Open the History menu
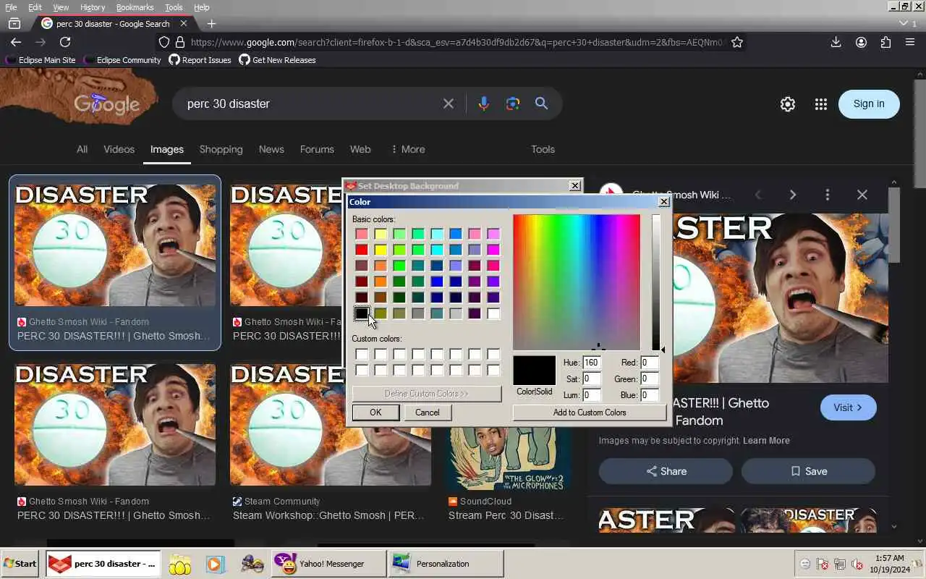Viewport: 926px width, 579px height. point(93,7)
